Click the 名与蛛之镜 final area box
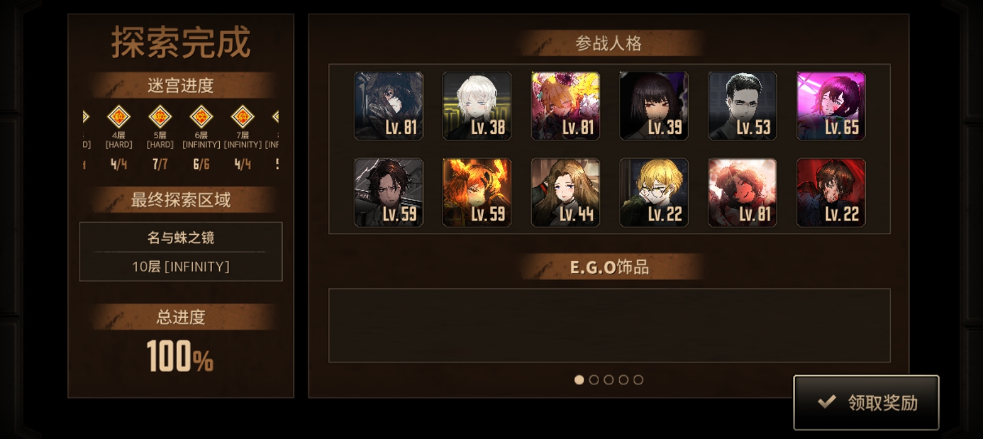The height and width of the screenshot is (439, 983). click(x=181, y=251)
